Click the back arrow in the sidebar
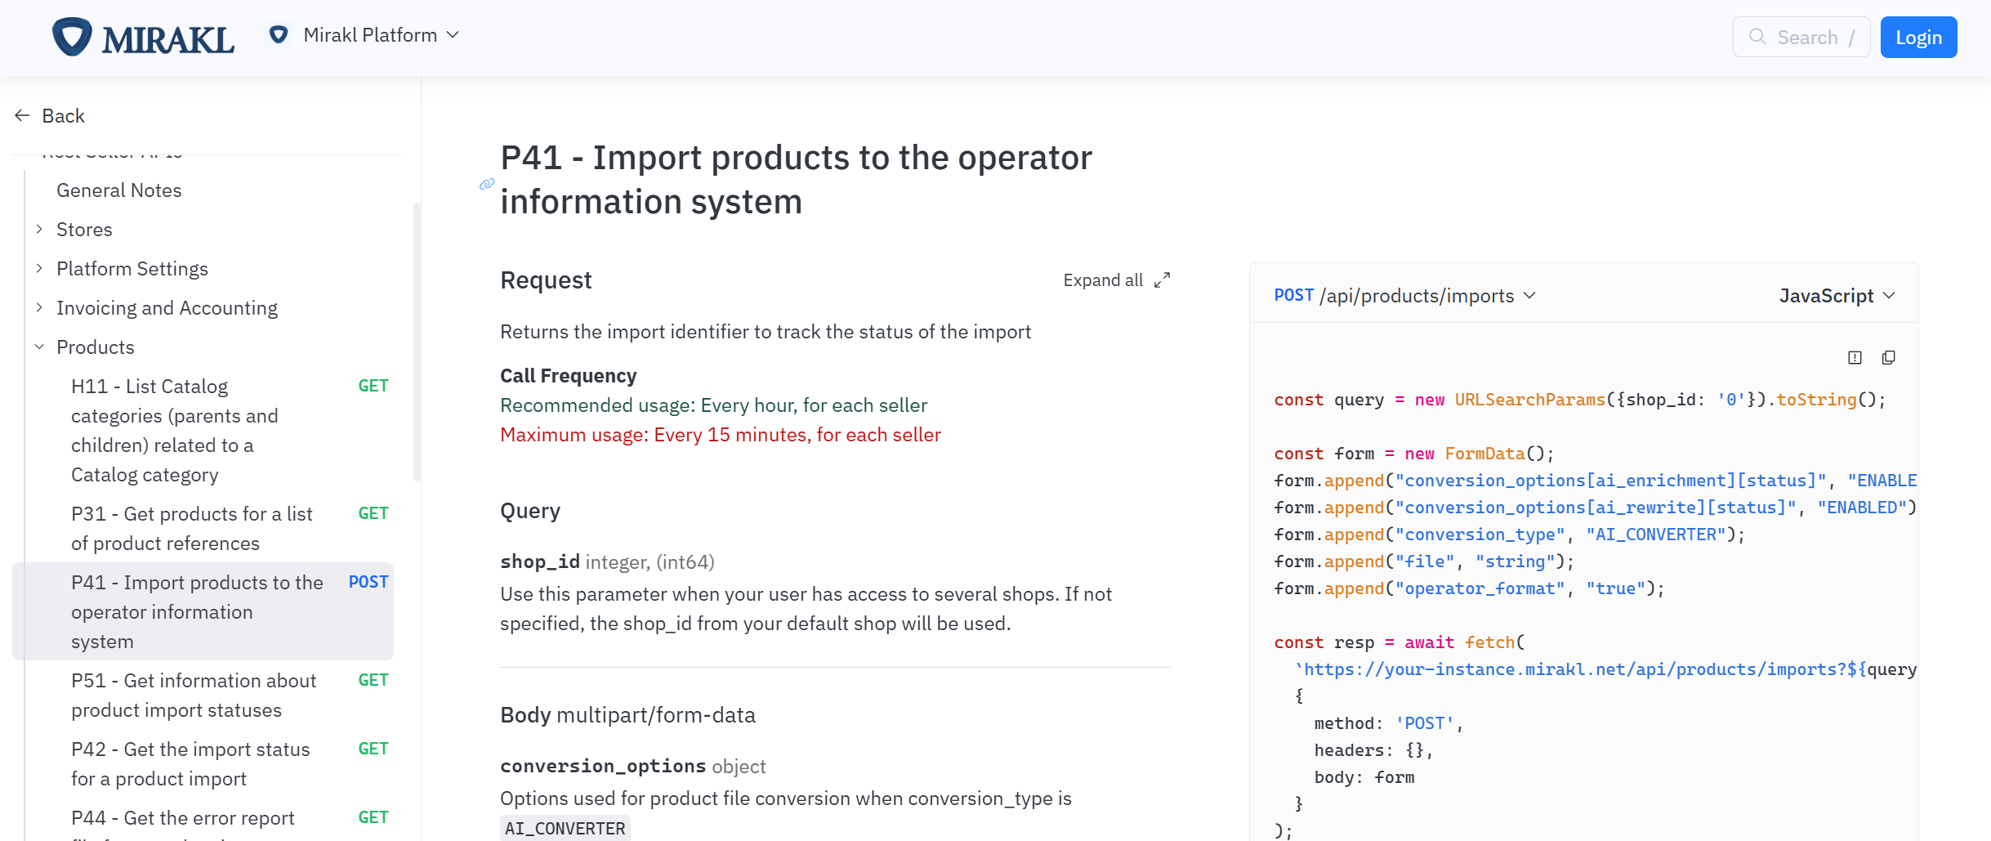The height and width of the screenshot is (841, 1991). [x=21, y=115]
